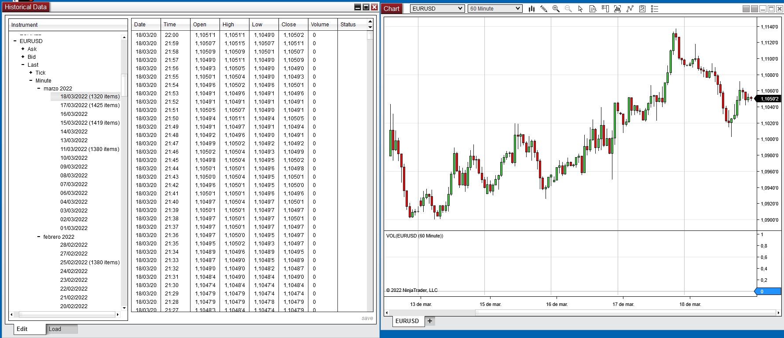Open the chart properties list icon
Image resolution: width=784 pixels, height=338 pixels.
[x=655, y=9]
